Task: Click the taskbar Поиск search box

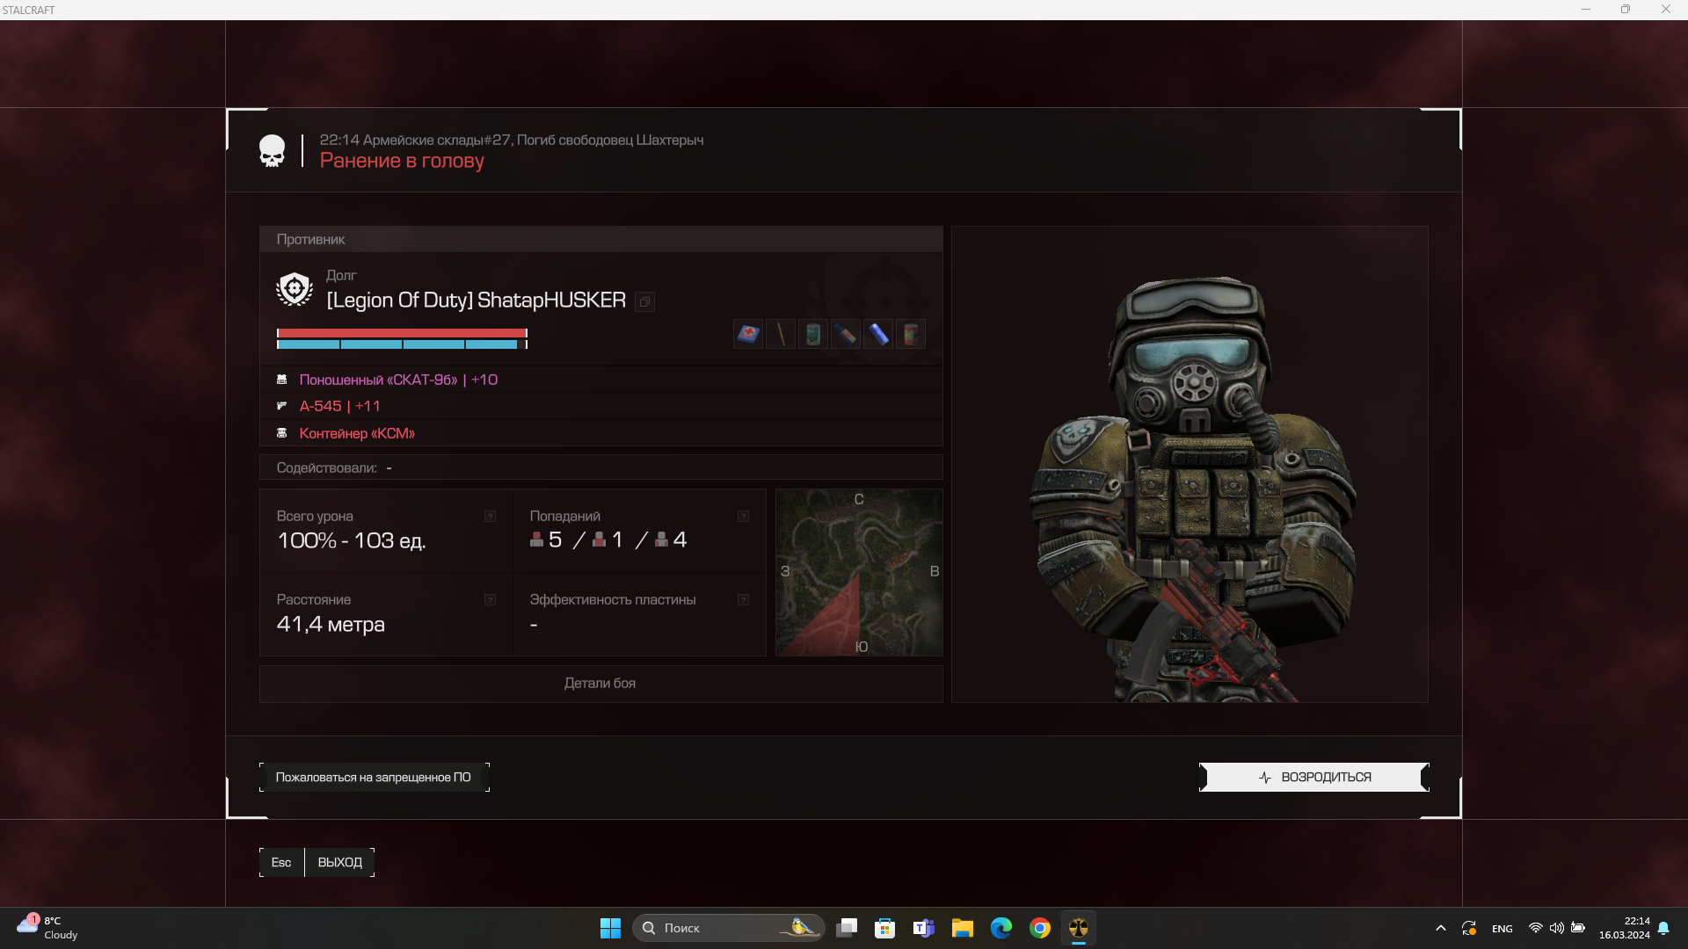Action: [728, 928]
